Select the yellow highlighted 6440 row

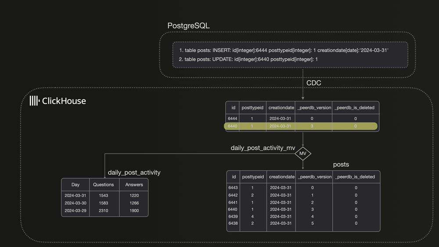coord(301,126)
